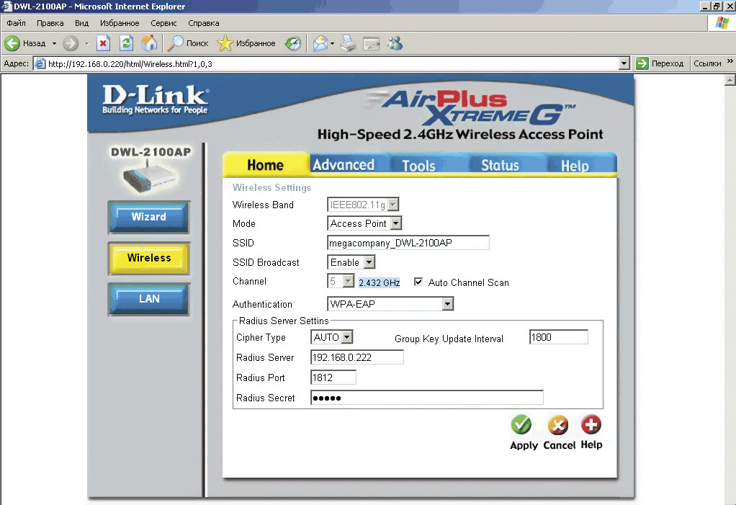The width and height of the screenshot is (736, 505).
Task: Click the Group Key Update Interval field
Action: coord(559,337)
